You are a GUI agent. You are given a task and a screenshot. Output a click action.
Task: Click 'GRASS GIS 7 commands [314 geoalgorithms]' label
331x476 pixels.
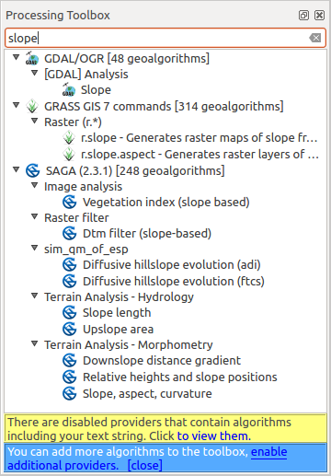click(x=164, y=107)
